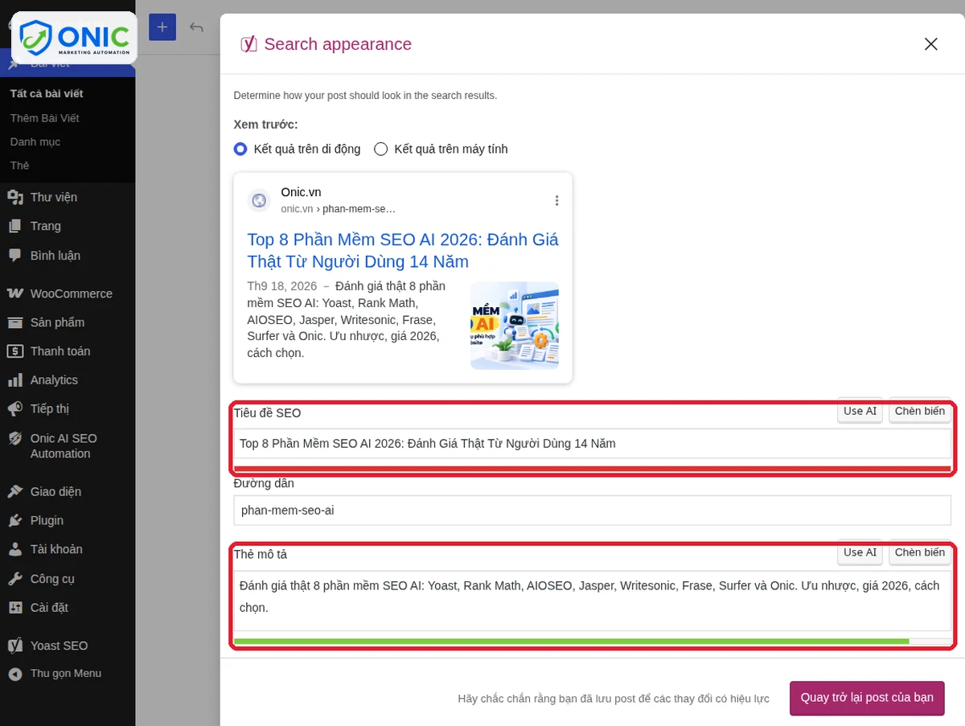Click the undo arrow in editor toolbar
This screenshot has height=726, width=965.
coord(197,27)
